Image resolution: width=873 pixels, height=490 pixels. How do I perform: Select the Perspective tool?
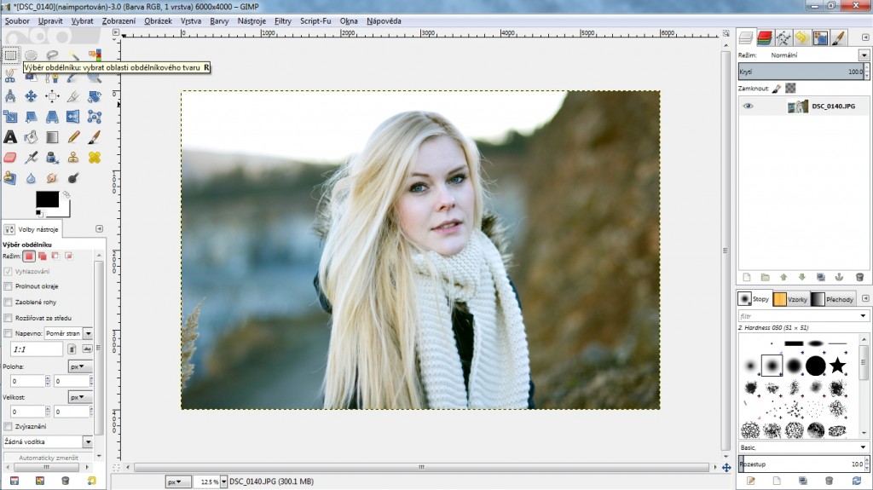(52, 117)
